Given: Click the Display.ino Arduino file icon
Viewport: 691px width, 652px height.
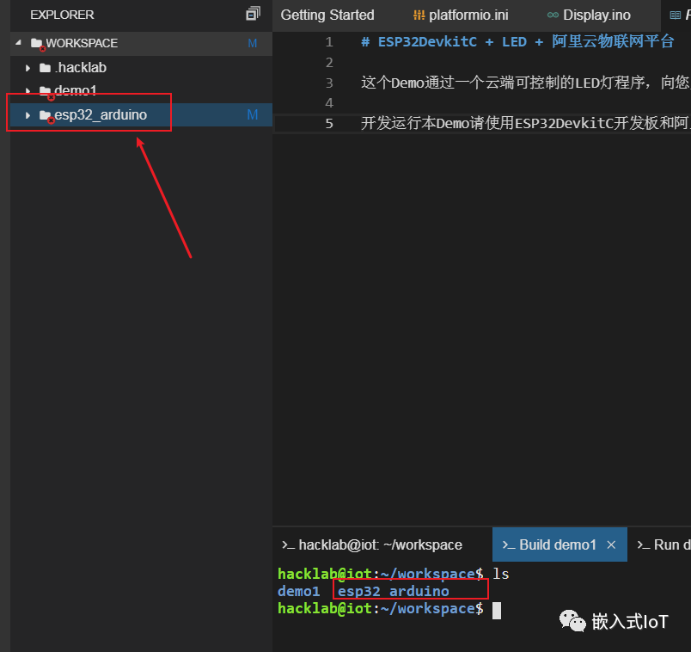Looking at the screenshot, I should pos(553,15).
